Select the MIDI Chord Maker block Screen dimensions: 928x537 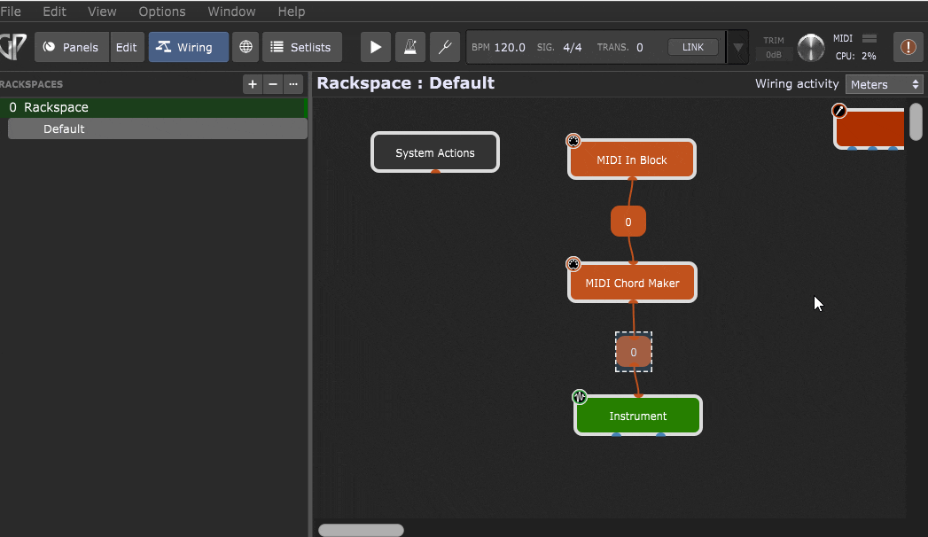coord(632,283)
